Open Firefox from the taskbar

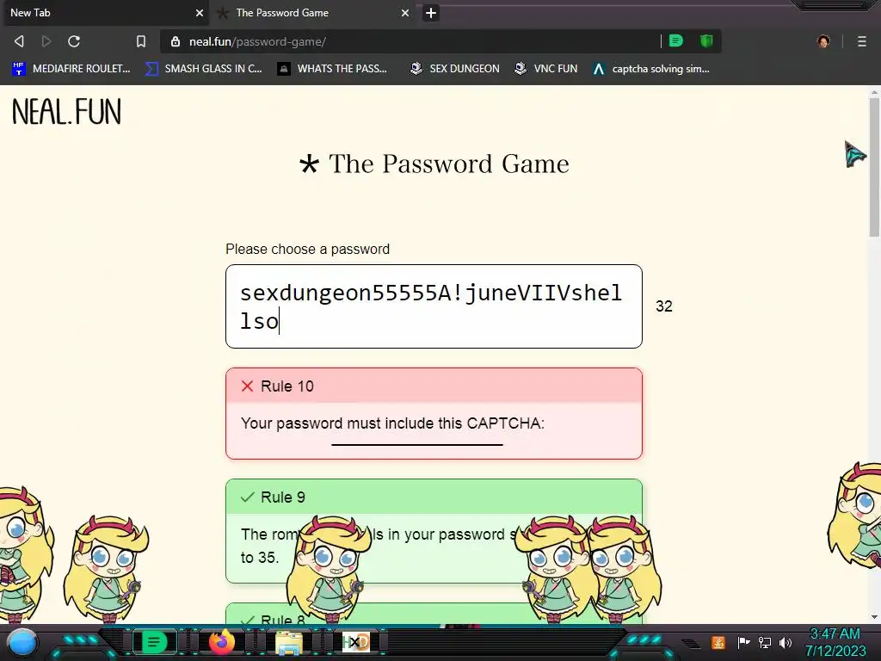coord(221,642)
